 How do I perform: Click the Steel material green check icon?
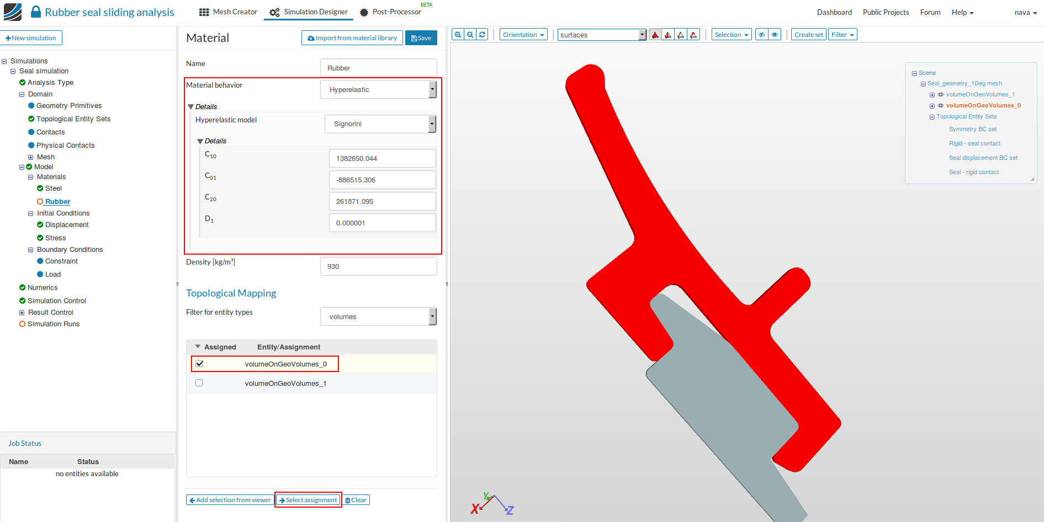coord(40,189)
